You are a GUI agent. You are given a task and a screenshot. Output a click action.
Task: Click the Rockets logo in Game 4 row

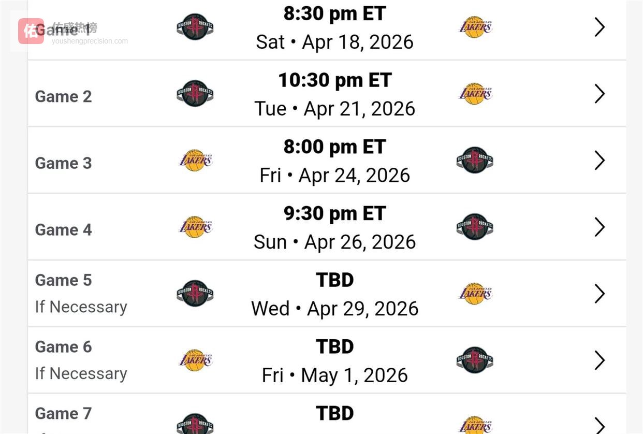tap(475, 227)
